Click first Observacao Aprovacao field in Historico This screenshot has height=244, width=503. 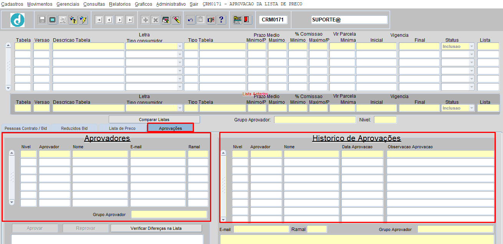coord(440,154)
